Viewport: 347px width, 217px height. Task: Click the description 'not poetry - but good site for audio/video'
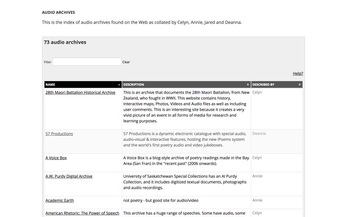[x=161, y=200]
